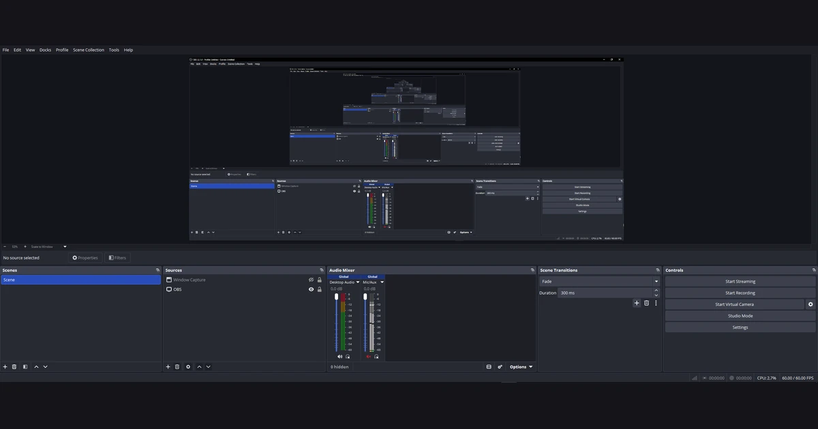Zoom out the preview with minus icon
Viewport: 818px width, 429px height.
(x=5, y=247)
